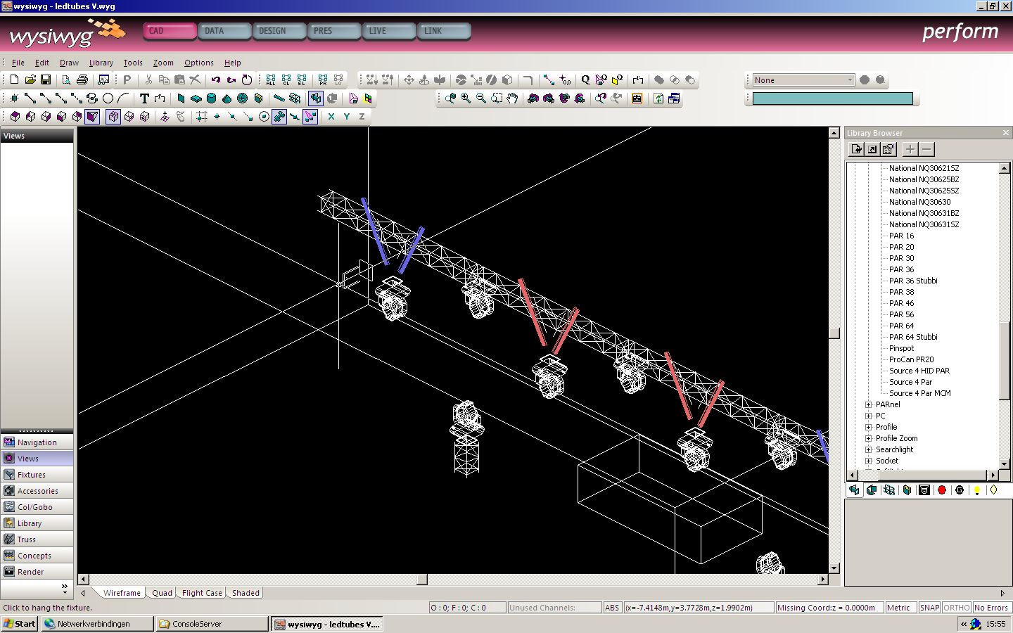Select the Arc drawing tool
Viewport: 1013px width, 633px height.
tap(123, 98)
